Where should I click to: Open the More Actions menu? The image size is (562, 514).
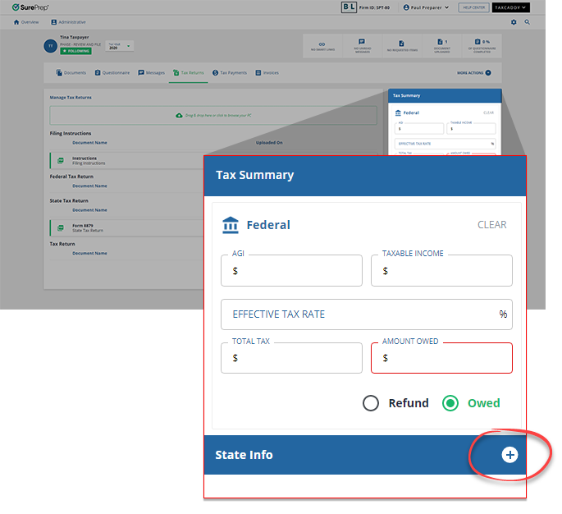(474, 73)
